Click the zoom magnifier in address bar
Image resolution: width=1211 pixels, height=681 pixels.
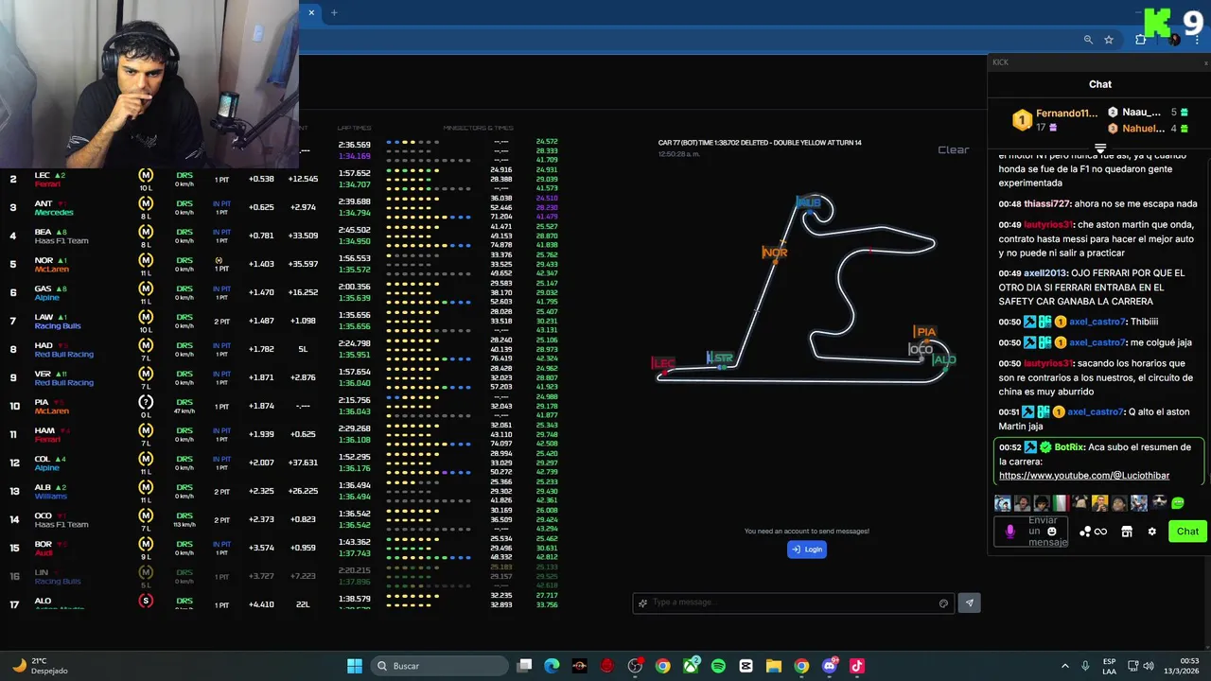(x=1088, y=40)
